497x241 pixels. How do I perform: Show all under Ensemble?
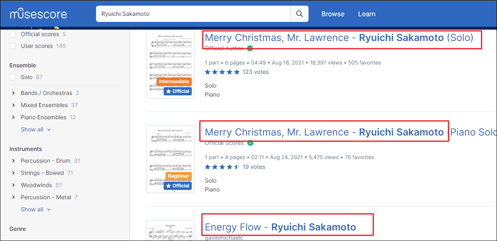coord(36,129)
